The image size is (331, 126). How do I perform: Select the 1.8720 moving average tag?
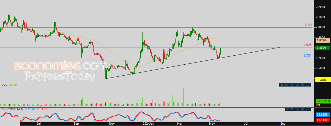[x=323, y=40]
